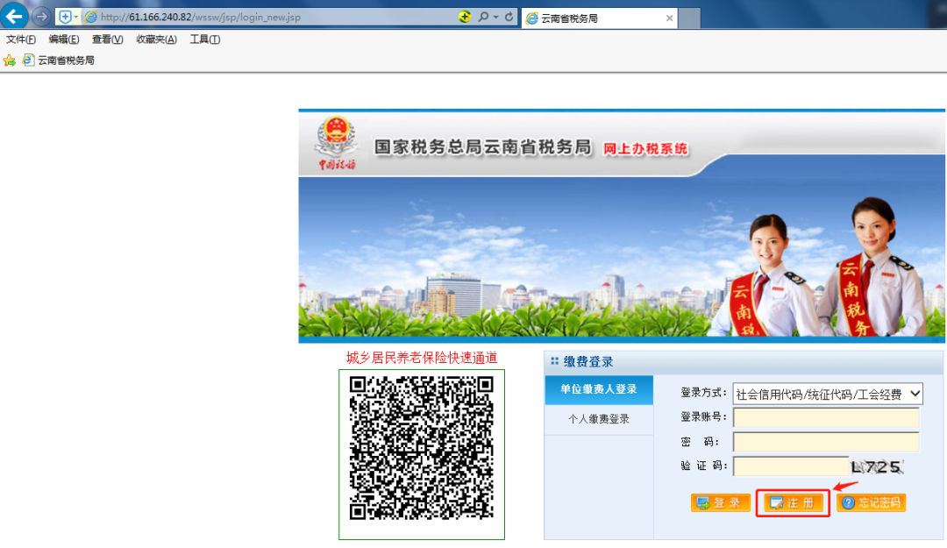The image size is (947, 548).
Task: Refresh the captcha image L725
Action: click(876, 466)
